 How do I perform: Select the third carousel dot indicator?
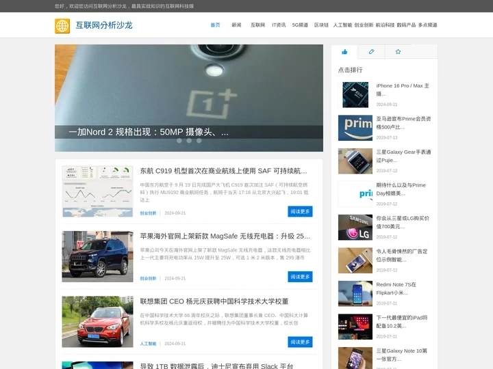[199, 141]
